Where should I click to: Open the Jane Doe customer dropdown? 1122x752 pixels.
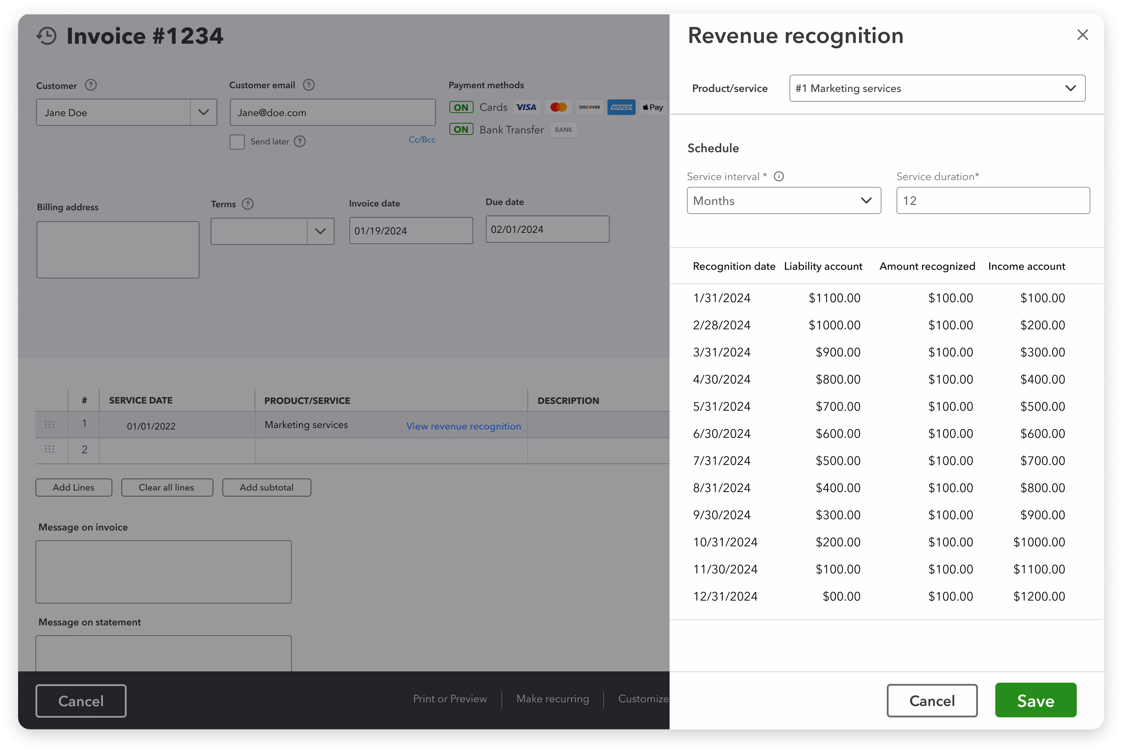coord(204,113)
